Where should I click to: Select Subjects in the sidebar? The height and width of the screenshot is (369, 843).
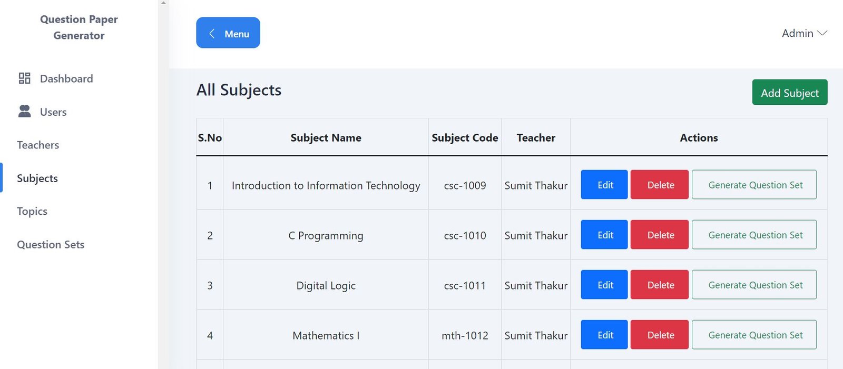click(x=37, y=178)
